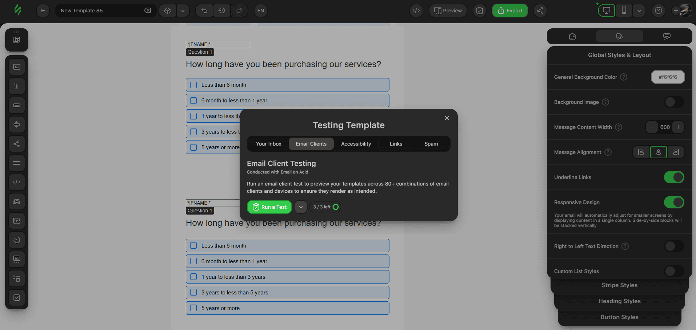The width and height of the screenshot is (696, 330).
Task: Select the Video block tool
Action: [16, 221]
